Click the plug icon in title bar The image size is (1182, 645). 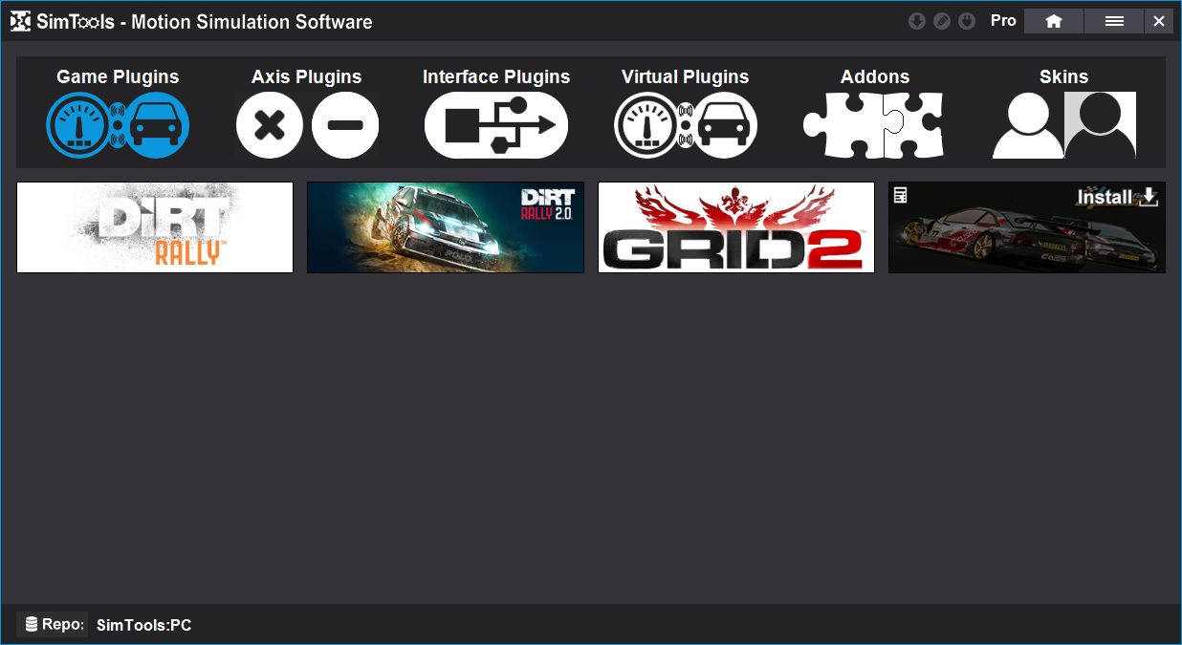(967, 21)
